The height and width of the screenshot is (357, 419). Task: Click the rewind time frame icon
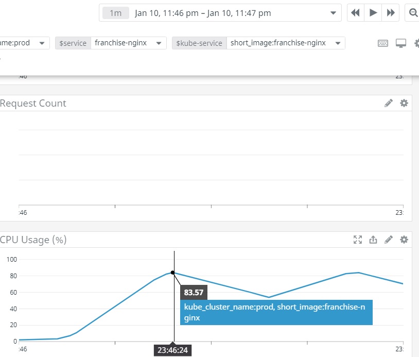click(x=356, y=13)
